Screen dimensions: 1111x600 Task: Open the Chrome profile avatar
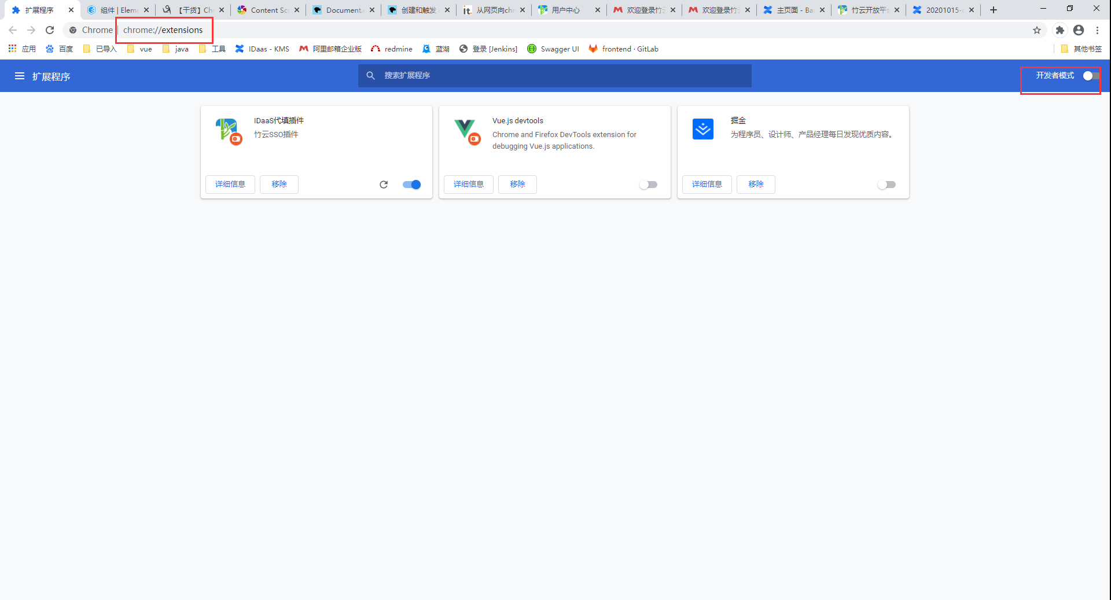pyautogui.click(x=1079, y=30)
